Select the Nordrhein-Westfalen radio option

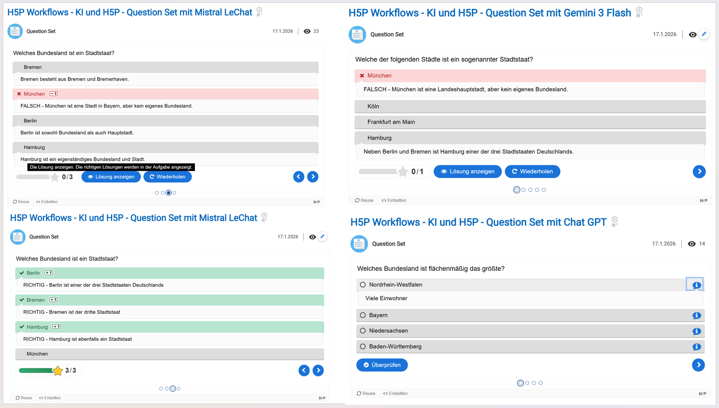[x=363, y=285]
